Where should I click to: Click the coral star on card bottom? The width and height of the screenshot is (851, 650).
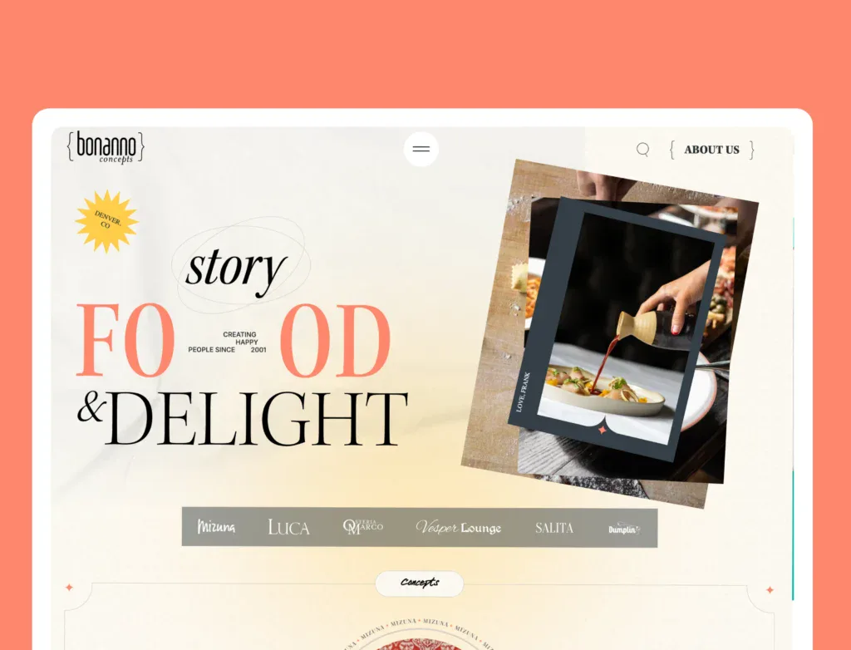pos(602,430)
